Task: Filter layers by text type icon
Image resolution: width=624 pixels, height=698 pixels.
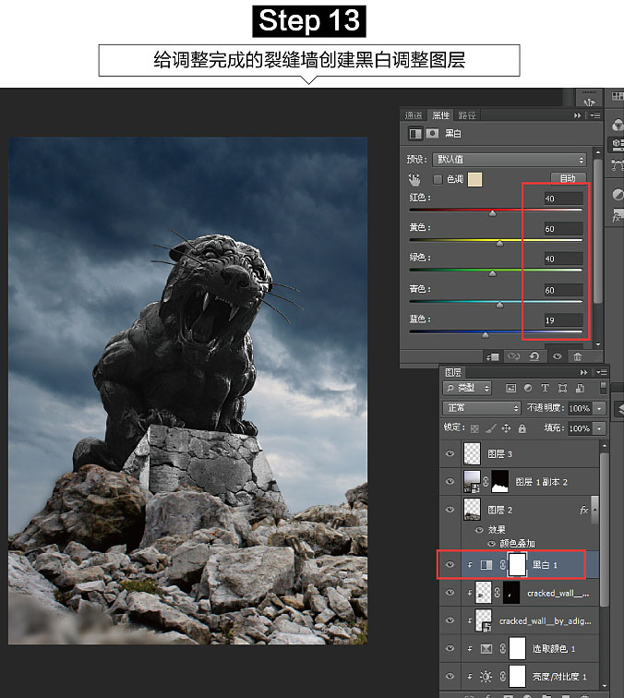Action: coord(546,388)
